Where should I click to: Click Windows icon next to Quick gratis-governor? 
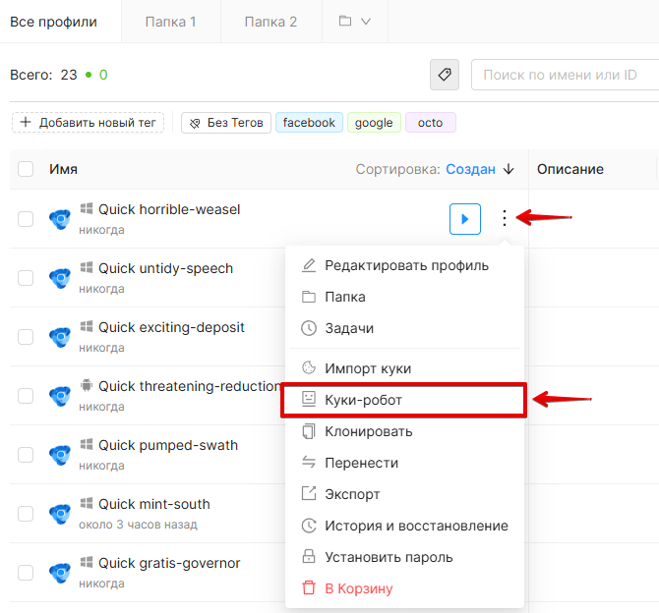[x=87, y=561]
